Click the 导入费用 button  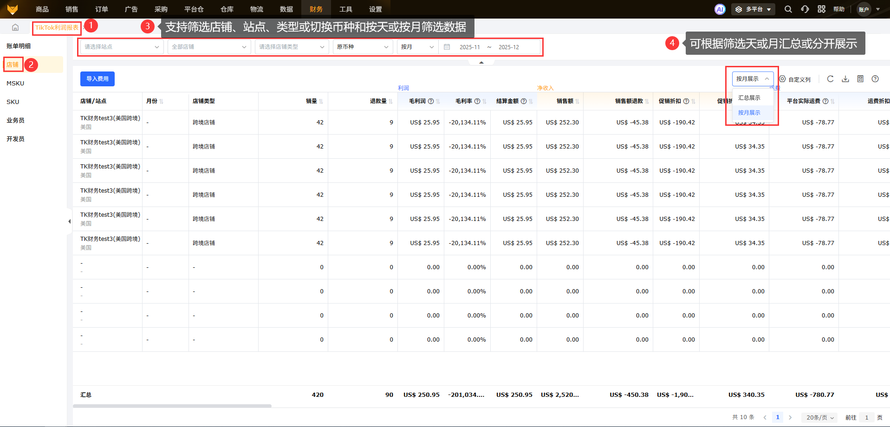click(x=97, y=79)
